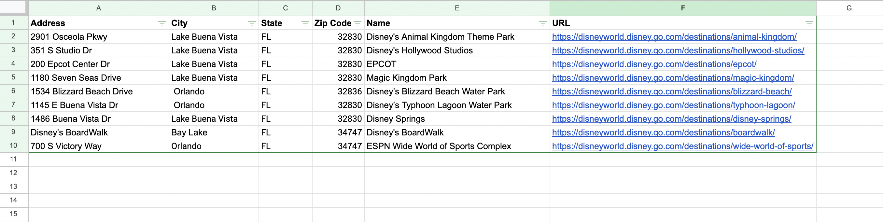
Task: Open the State column filter icon
Action: [x=305, y=23]
